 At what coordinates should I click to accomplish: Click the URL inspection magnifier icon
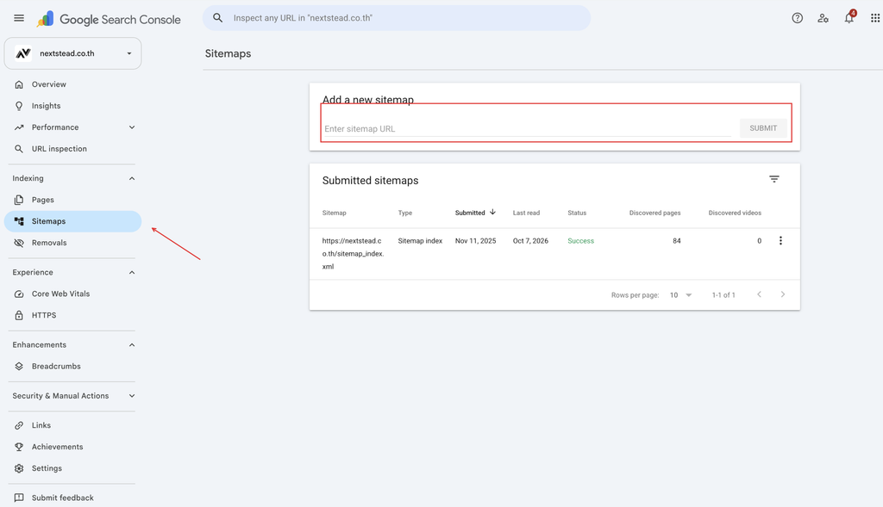[x=19, y=149]
